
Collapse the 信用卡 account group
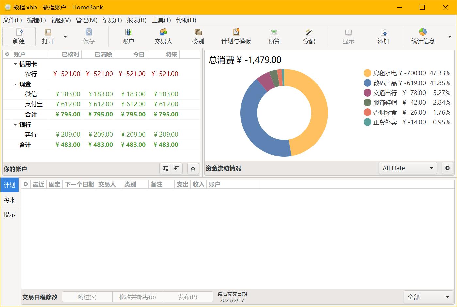tap(15, 64)
